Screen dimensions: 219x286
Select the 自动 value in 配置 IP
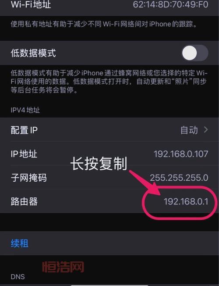[189, 130]
